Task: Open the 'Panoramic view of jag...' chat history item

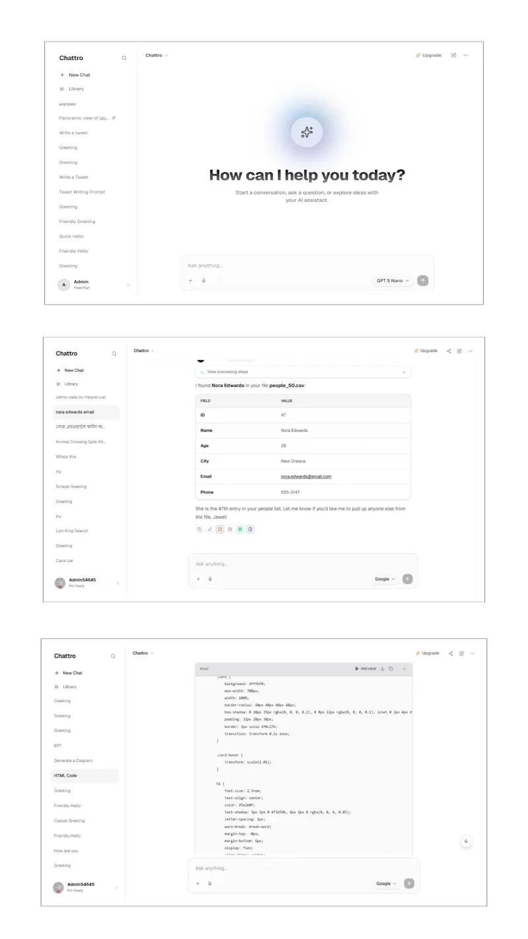Action: pos(84,118)
